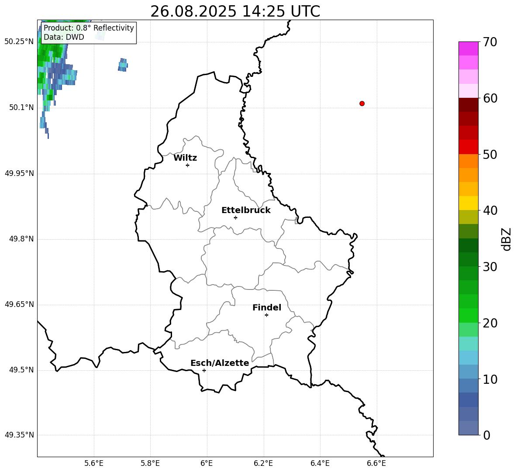517x472 pixels.
Task: Click the bright red colorbar segment above 50
Action: click(468, 147)
